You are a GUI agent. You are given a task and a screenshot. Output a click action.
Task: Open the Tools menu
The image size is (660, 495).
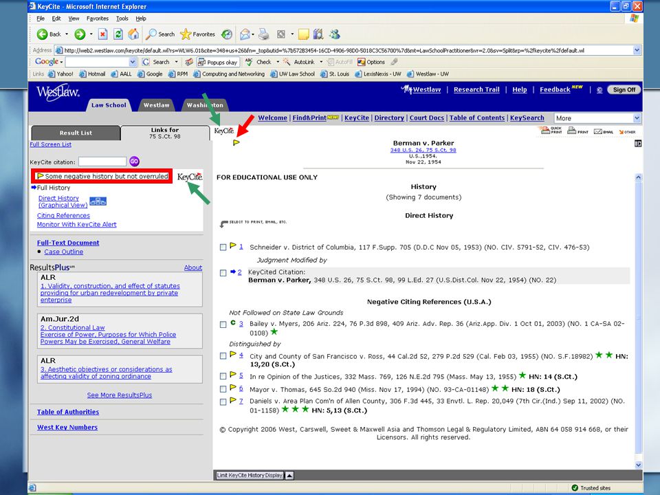(122, 19)
